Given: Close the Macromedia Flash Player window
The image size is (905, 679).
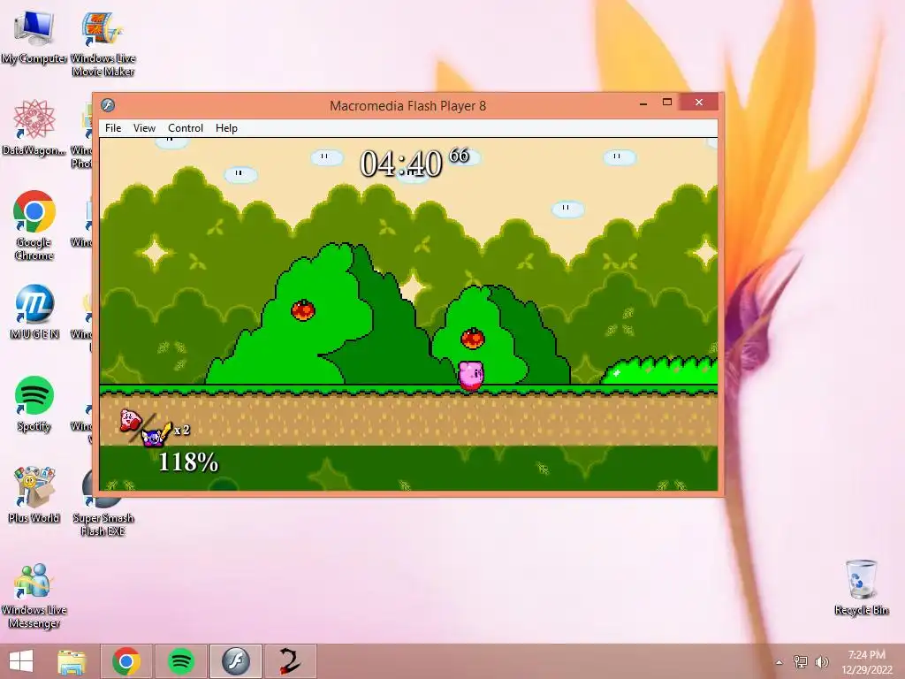Looking at the screenshot, I should [x=699, y=103].
